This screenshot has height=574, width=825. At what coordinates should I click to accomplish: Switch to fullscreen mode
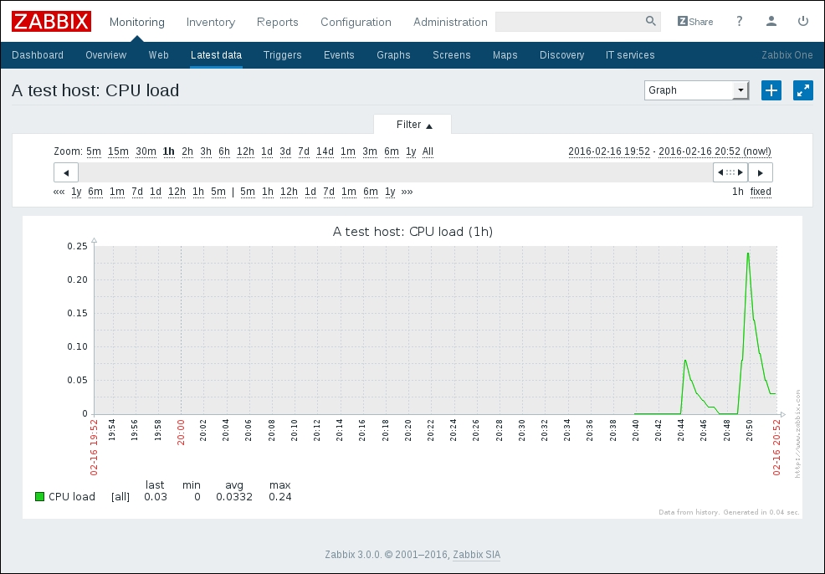(802, 90)
